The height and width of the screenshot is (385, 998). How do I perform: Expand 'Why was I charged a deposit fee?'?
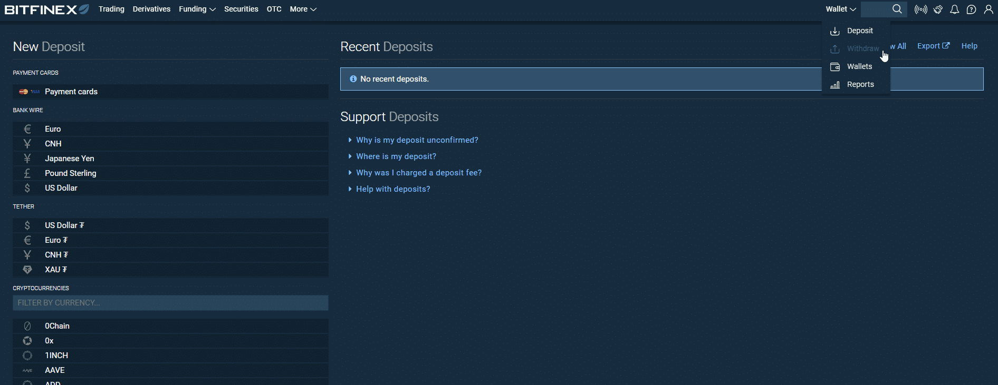click(418, 173)
